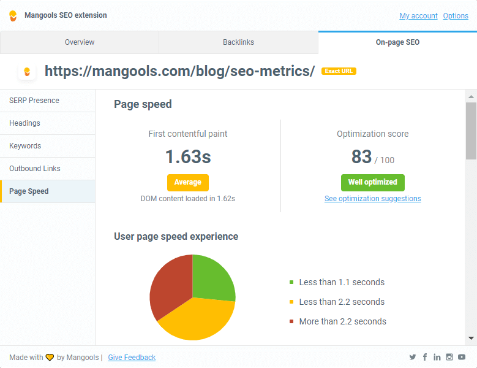477x368 pixels.
Task: Click the Well optimized badge
Action: 373,183
